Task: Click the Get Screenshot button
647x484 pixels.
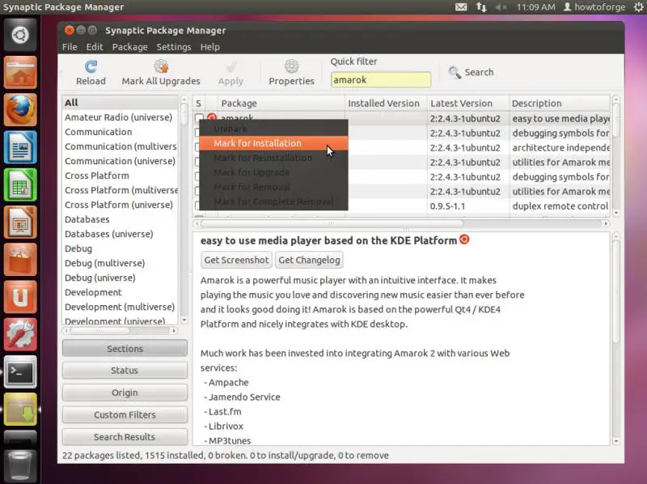Action: click(236, 260)
